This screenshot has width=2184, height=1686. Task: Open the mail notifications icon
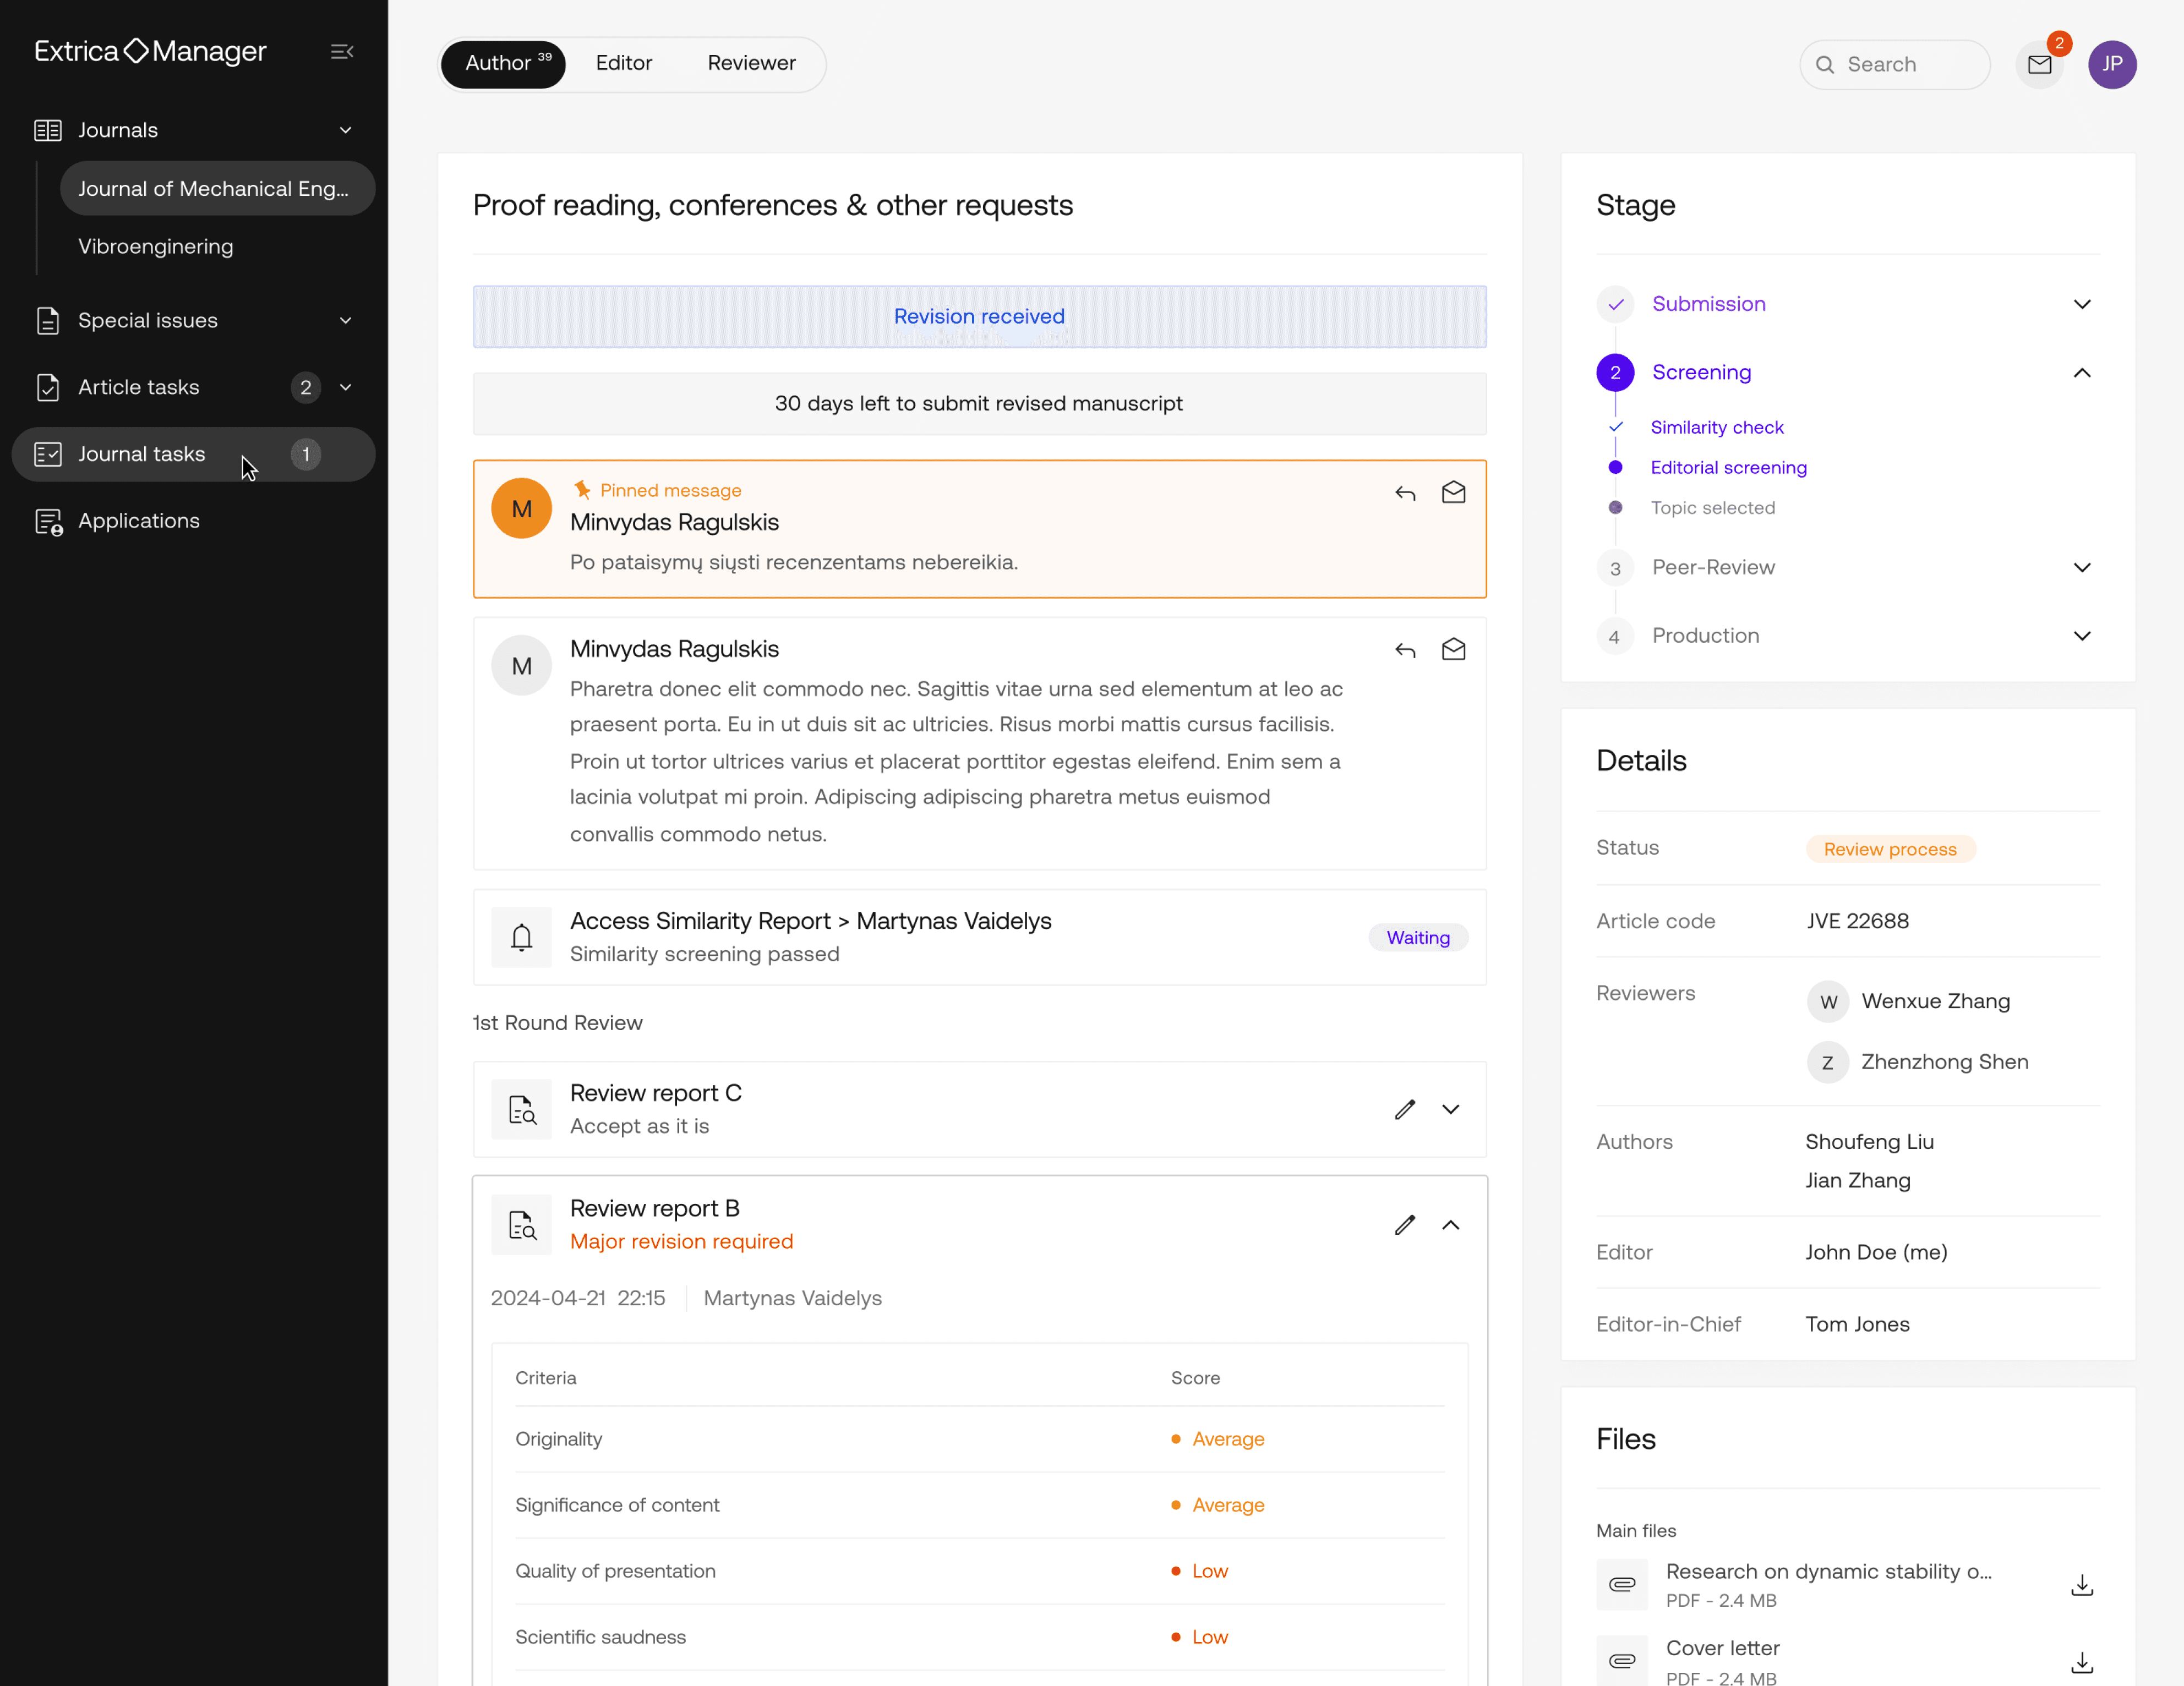tap(2039, 65)
